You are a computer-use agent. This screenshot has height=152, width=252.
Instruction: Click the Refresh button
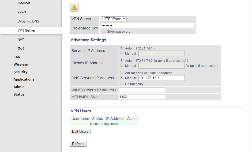click(x=78, y=144)
